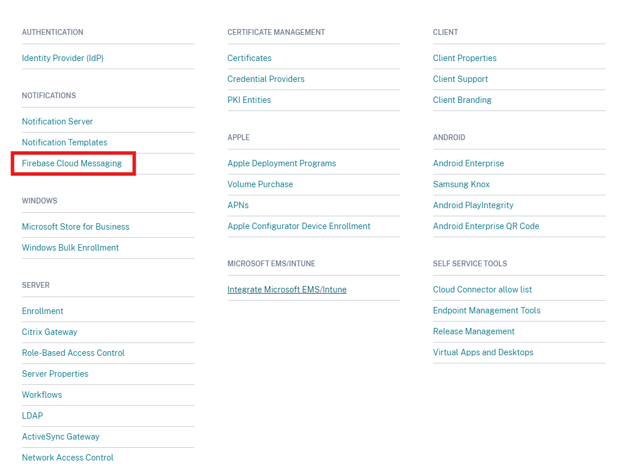Click Integrate Microsoft EMS/Intune
This screenshot has height=464, width=633.
[x=287, y=290]
